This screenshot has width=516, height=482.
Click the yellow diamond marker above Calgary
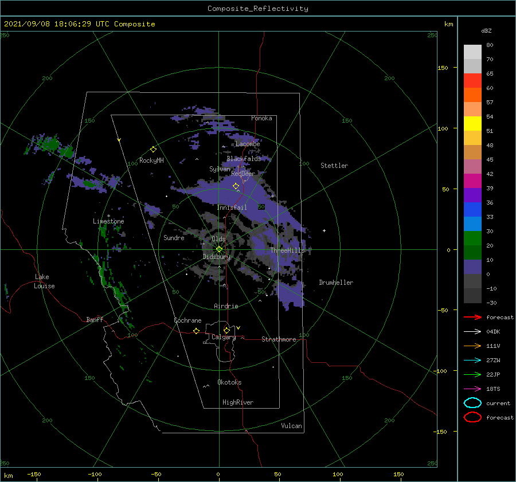[x=226, y=330]
